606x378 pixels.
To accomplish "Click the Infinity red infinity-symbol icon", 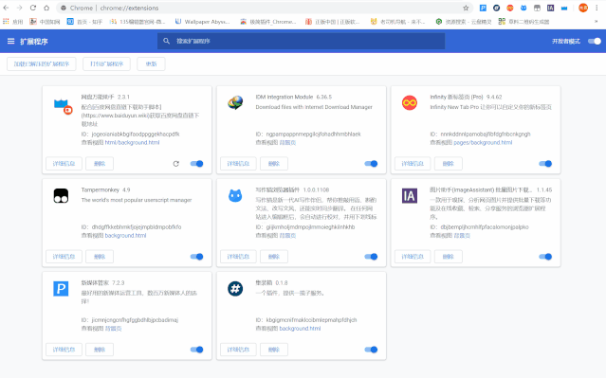I will (x=410, y=102).
